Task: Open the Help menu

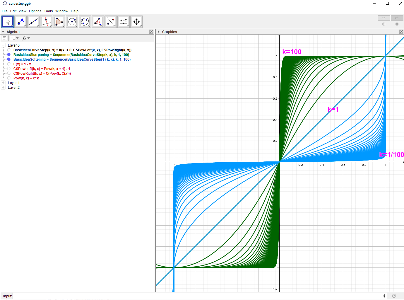Action: pos(75,11)
